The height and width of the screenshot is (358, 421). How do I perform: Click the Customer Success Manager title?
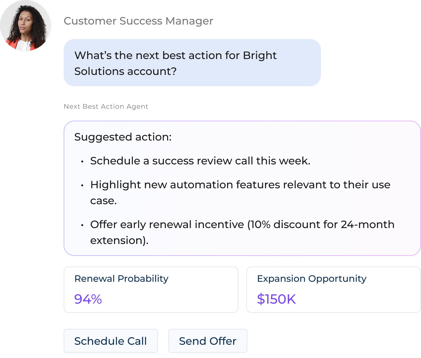[x=138, y=21]
